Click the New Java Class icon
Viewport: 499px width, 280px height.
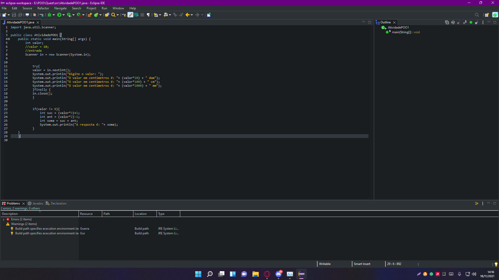click(96, 15)
